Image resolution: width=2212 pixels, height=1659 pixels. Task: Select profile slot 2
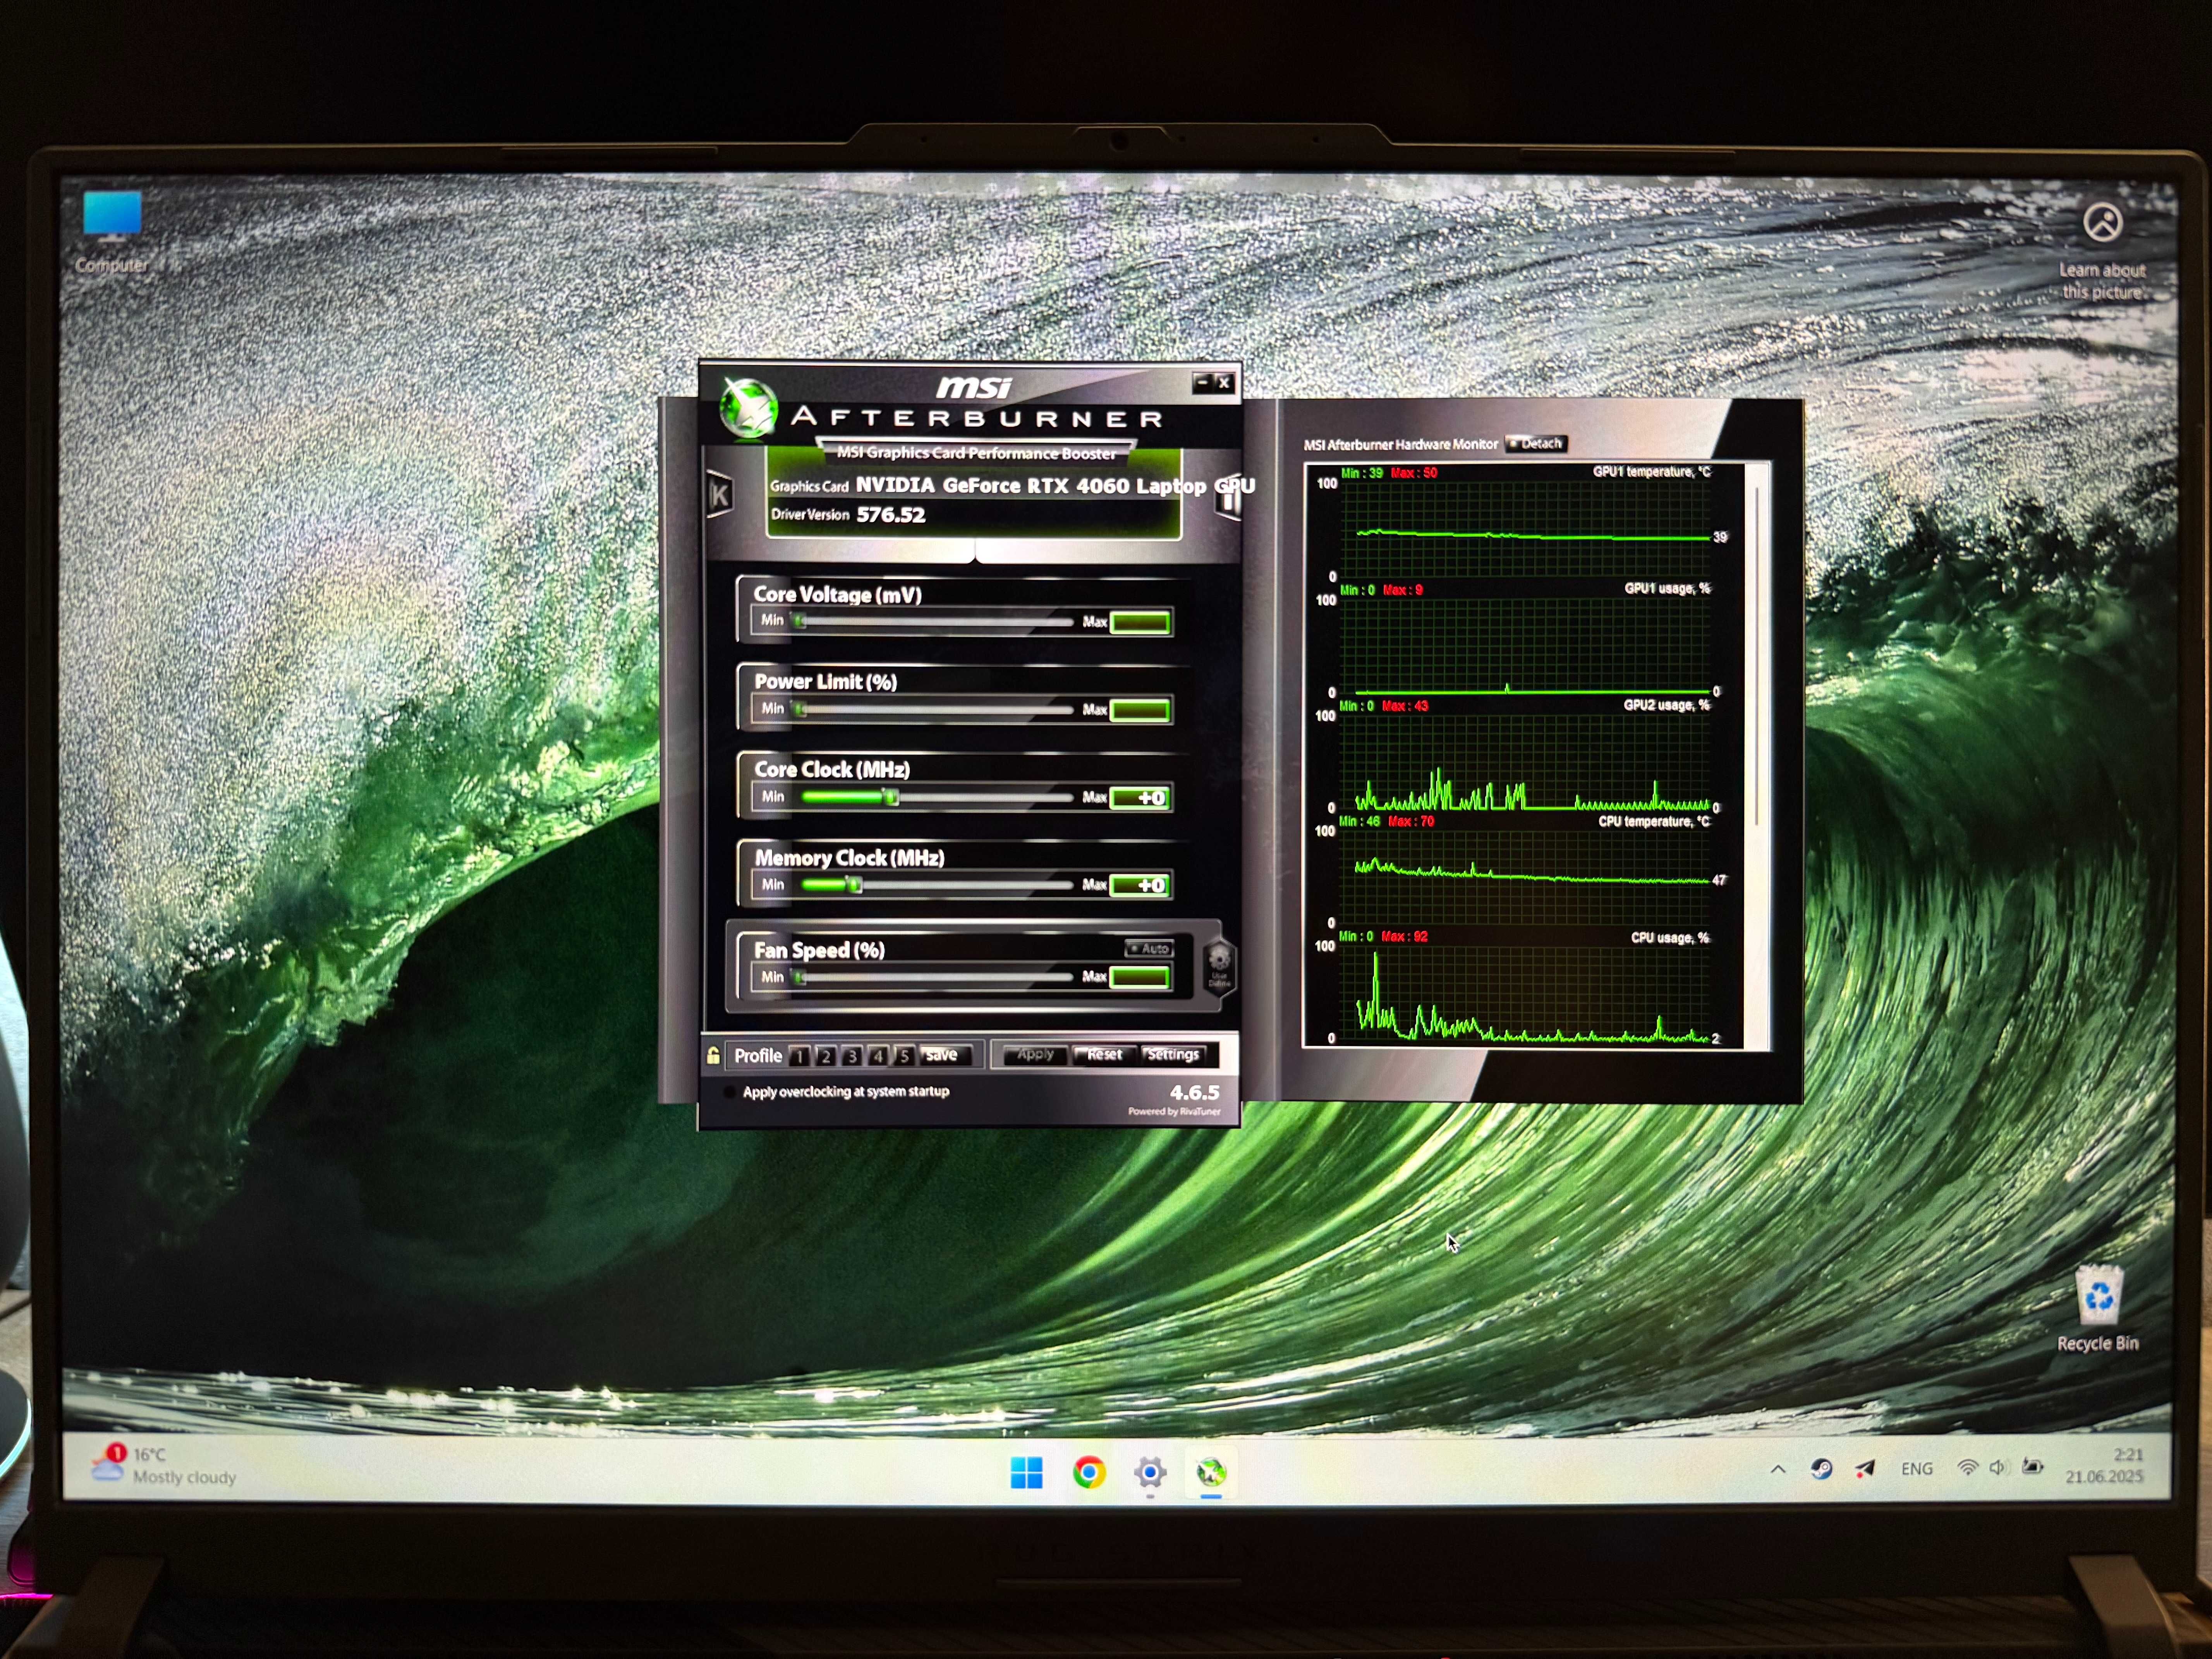(826, 1056)
